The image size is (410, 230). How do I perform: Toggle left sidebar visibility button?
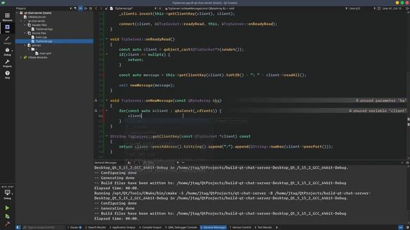(x=18, y=227)
